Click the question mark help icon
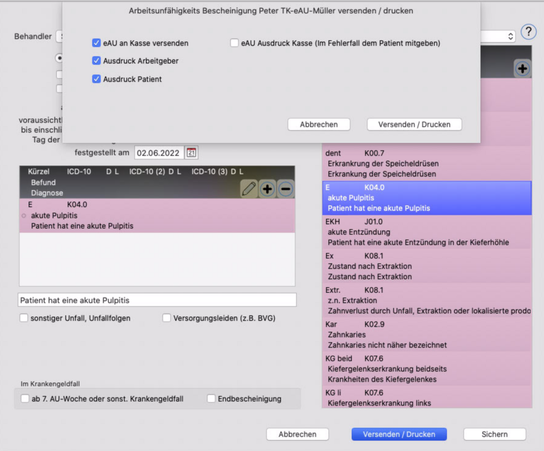The width and height of the screenshot is (544, 451). pos(528,32)
